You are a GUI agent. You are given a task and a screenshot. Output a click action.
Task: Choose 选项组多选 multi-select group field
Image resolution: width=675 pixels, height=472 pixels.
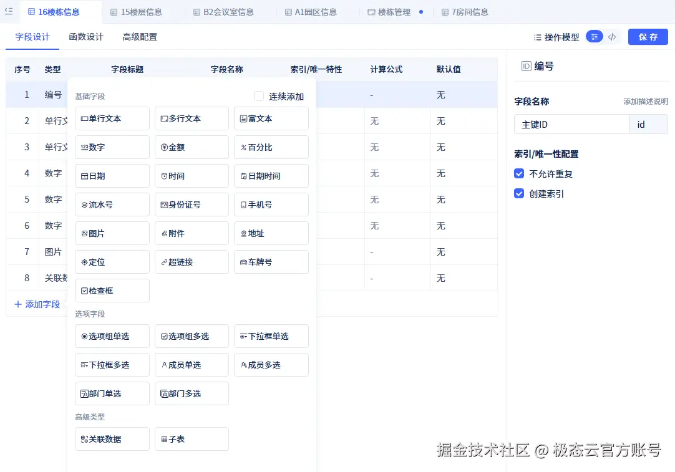(192, 336)
